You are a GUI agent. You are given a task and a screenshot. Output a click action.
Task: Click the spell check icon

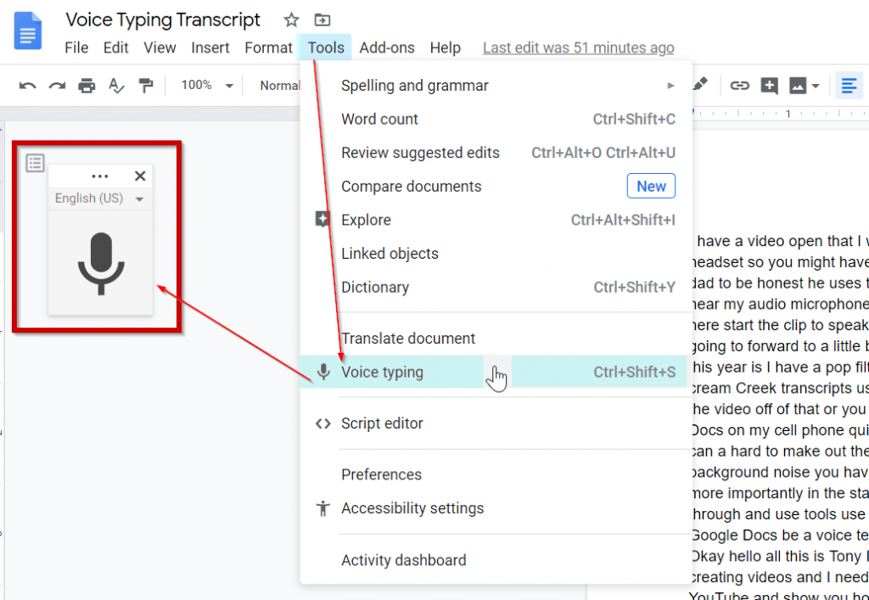point(116,86)
